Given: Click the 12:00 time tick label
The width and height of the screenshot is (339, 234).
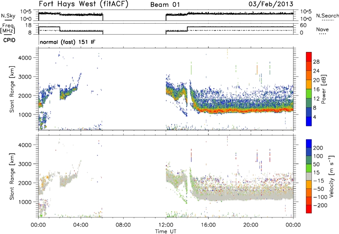Looking at the screenshot, I should (166, 225).
